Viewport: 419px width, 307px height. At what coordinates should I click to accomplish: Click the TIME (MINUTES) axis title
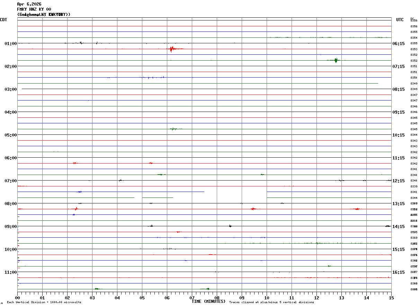208,301
